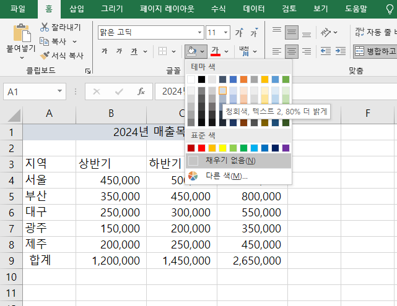Switch to the 수식 (Formulas) tab
The width and height of the screenshot is (397, 306).
click(x=219, y=9)
